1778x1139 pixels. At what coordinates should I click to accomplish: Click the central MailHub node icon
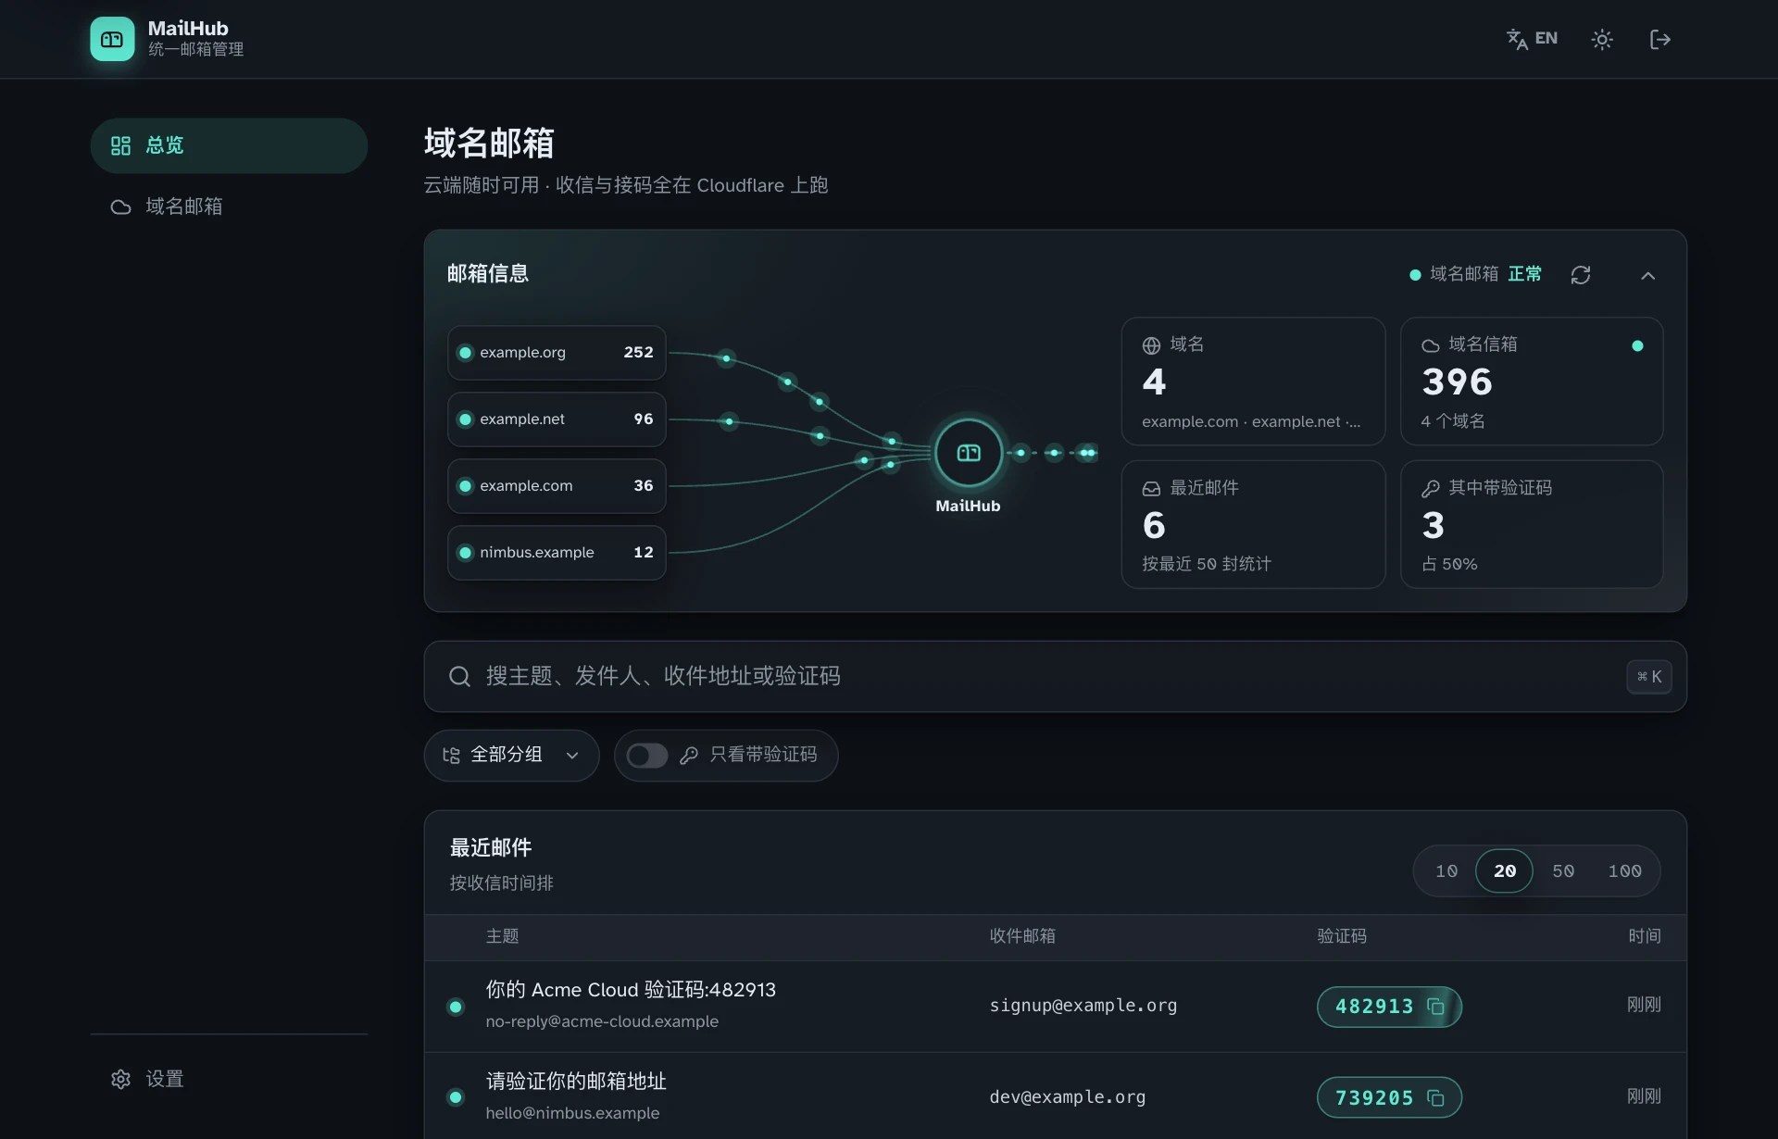[x=969, y=453]
